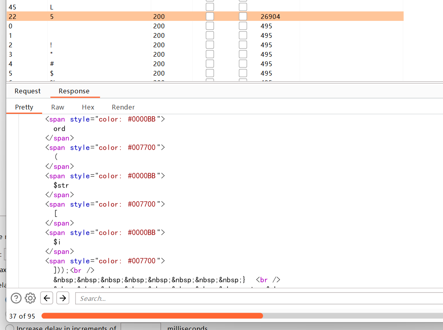Tick first checkbox in payload ! row
This screenshot has width=443, height=330.
pos(209,44)
